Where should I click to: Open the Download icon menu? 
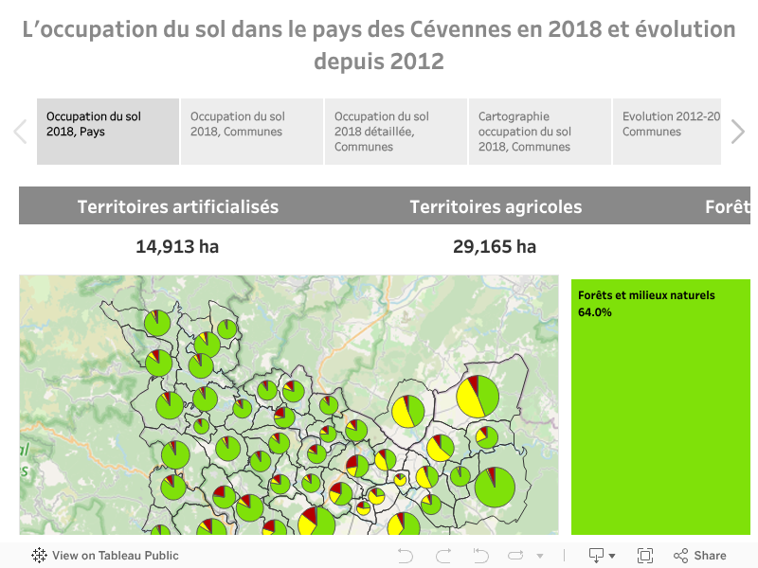tap(596, 556)
